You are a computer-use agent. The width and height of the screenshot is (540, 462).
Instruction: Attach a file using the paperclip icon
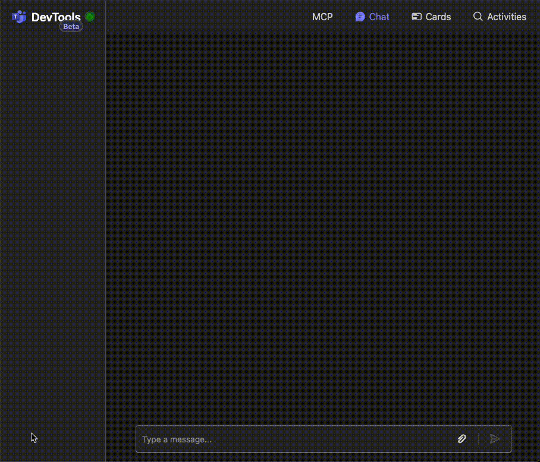(461, 439)
